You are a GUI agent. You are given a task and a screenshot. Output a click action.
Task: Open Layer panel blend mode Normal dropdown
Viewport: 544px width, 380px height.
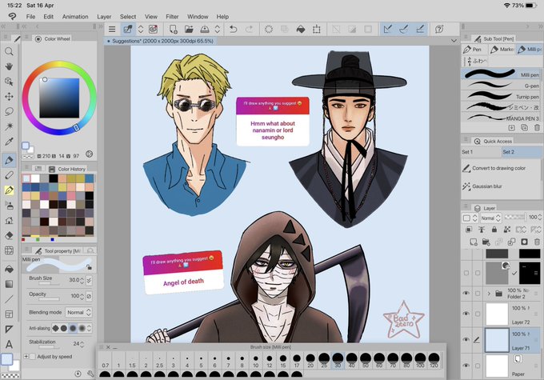tap(491, 218)
